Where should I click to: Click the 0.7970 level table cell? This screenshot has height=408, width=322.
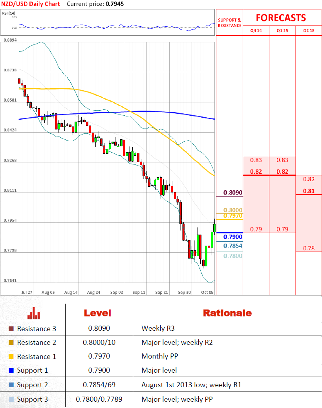click(x=99, y=356)
